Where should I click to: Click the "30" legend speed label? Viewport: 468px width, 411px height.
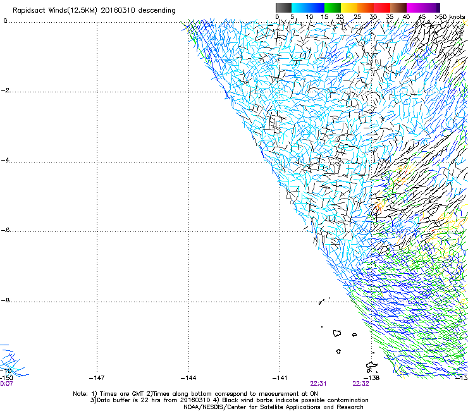373,17
